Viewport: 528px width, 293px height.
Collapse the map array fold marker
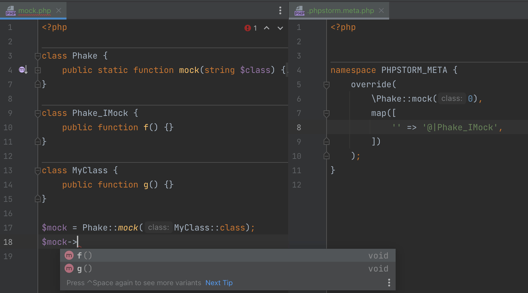(x=326, y=113)
